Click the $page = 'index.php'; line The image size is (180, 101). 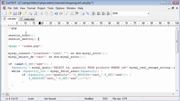pos(25,46)
